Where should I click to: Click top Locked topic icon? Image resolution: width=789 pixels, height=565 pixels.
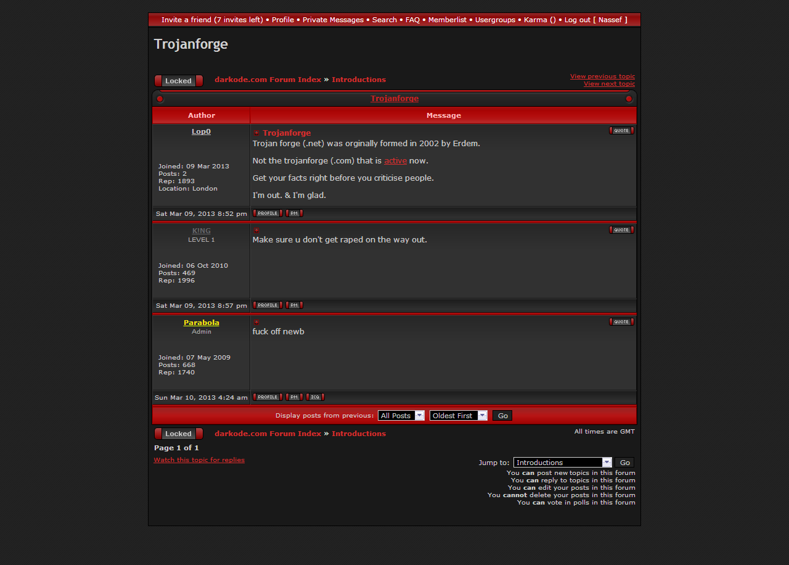tap(178, 81)
